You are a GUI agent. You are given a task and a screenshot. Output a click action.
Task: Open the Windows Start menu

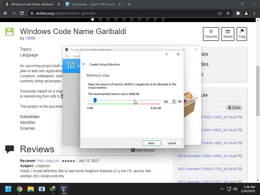click(8, 189)
